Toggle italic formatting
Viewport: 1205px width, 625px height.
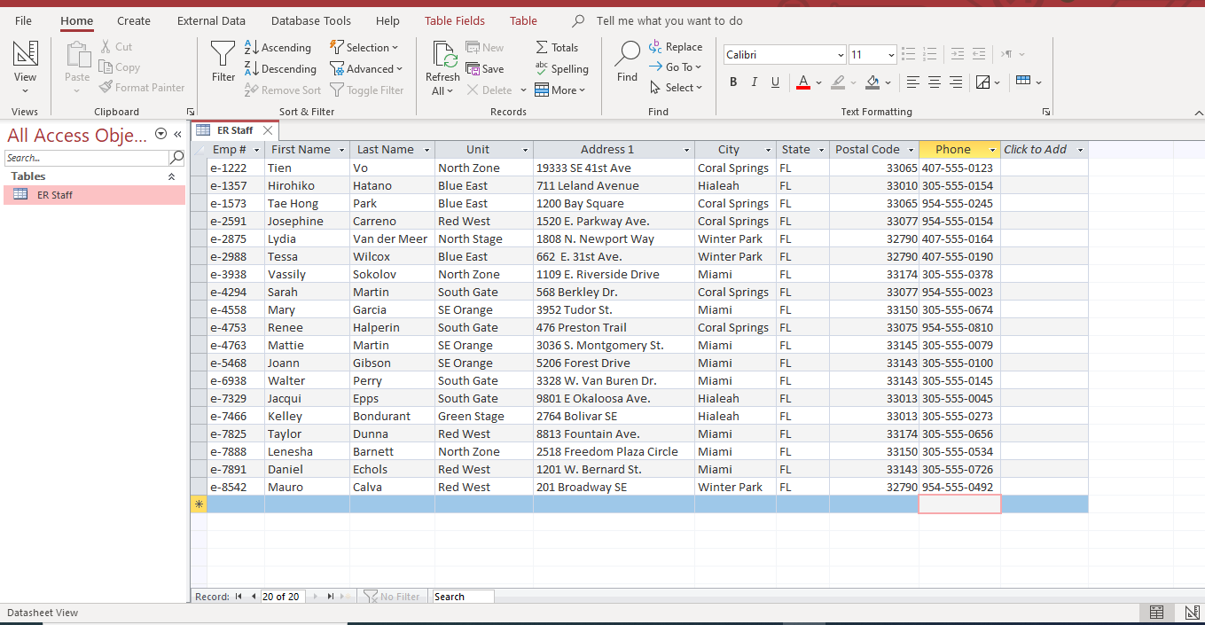pyautogui.click(x=754, y=82)
